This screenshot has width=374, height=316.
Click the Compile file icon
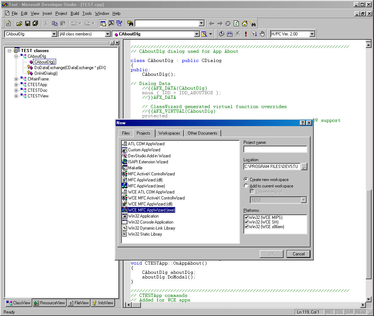point(221,34)
